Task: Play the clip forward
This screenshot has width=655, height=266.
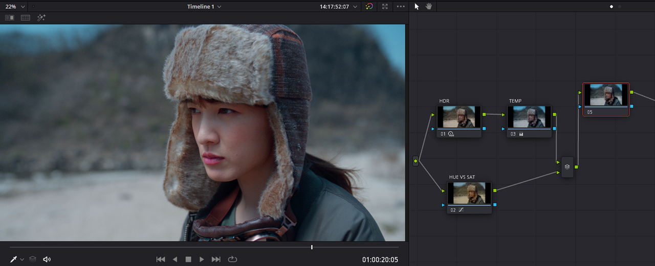Action: point(202,259)
